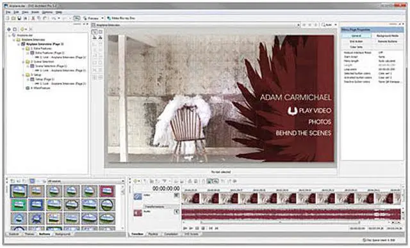The image size is (410, 248).
Task: Collapse the 2: Scene Selection tree node
Action: coord(23,62)
